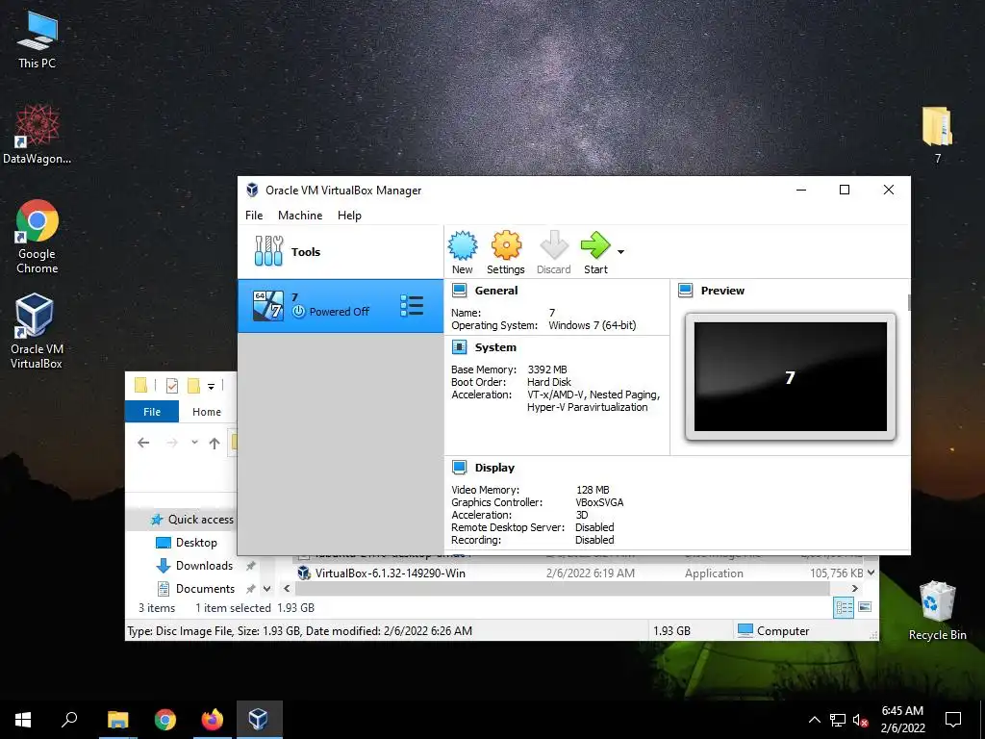
Task: Click network icon in system tray
Action: coord(838,720)
